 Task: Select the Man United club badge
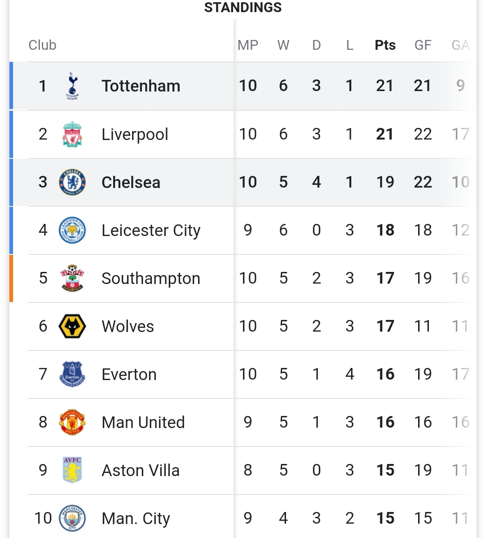click(x=72, y=422)
